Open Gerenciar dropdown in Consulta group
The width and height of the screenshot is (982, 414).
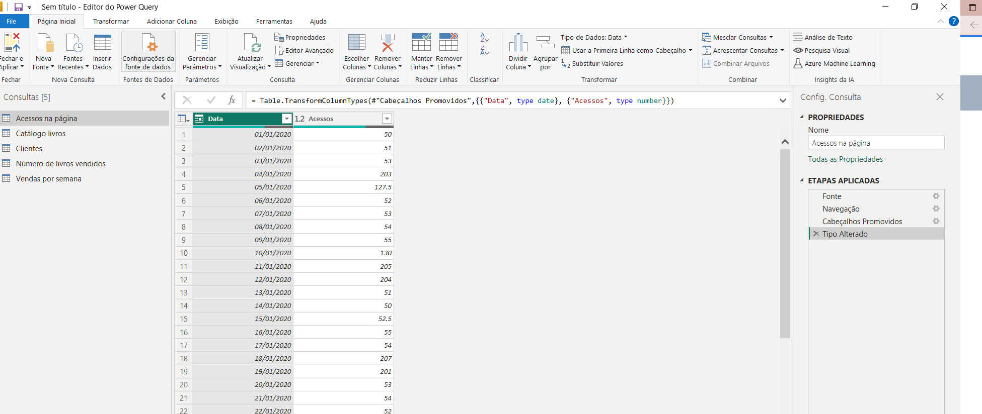point(297,64)
